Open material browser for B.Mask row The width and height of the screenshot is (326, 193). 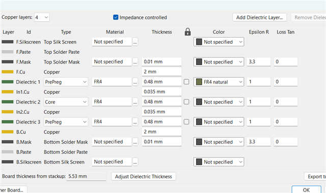coord(135,142)
